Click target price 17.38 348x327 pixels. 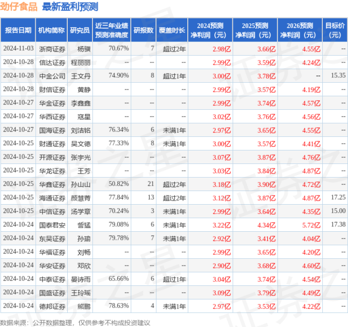338,224
